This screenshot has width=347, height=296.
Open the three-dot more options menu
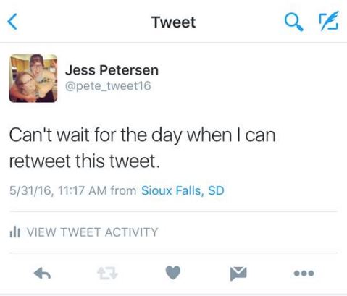tap(304, 274)
